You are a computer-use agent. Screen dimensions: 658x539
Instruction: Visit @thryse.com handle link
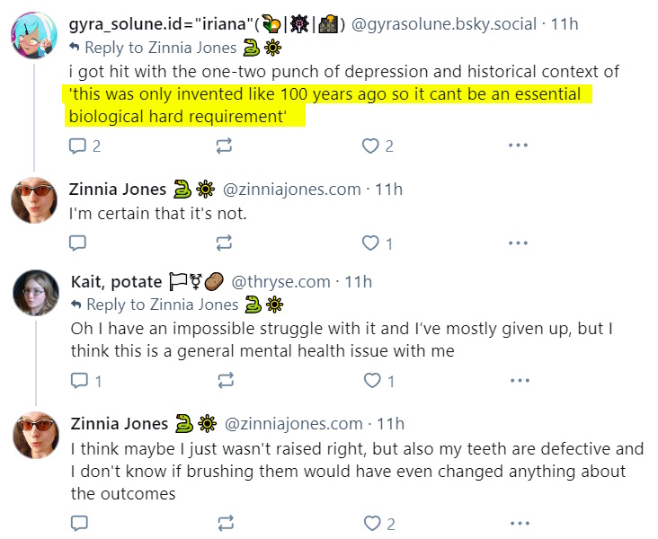point(280,282)
